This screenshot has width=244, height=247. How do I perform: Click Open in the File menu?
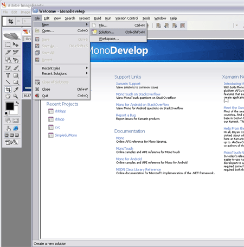click(x=61, y=31)
